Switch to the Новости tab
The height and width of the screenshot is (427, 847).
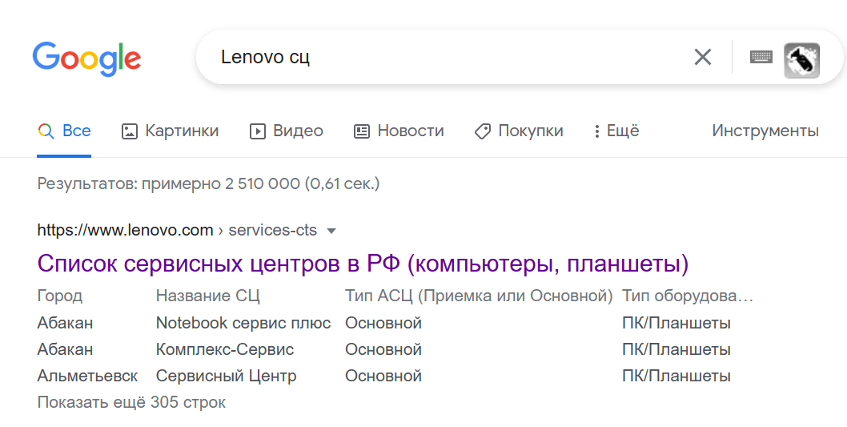(410, 131)
